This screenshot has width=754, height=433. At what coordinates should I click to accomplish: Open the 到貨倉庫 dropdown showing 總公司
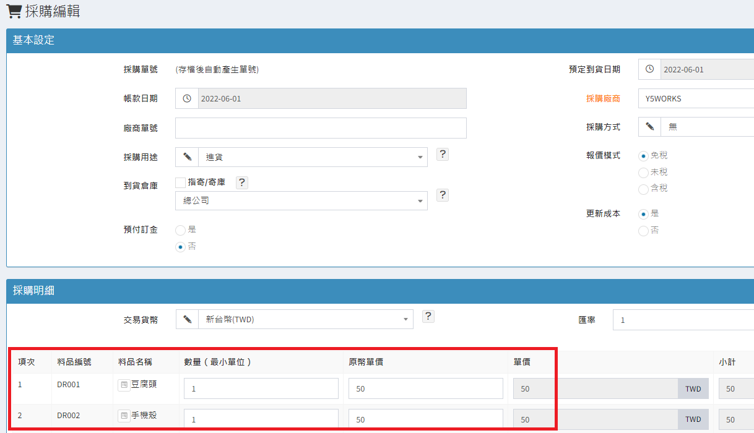(301, 201)
